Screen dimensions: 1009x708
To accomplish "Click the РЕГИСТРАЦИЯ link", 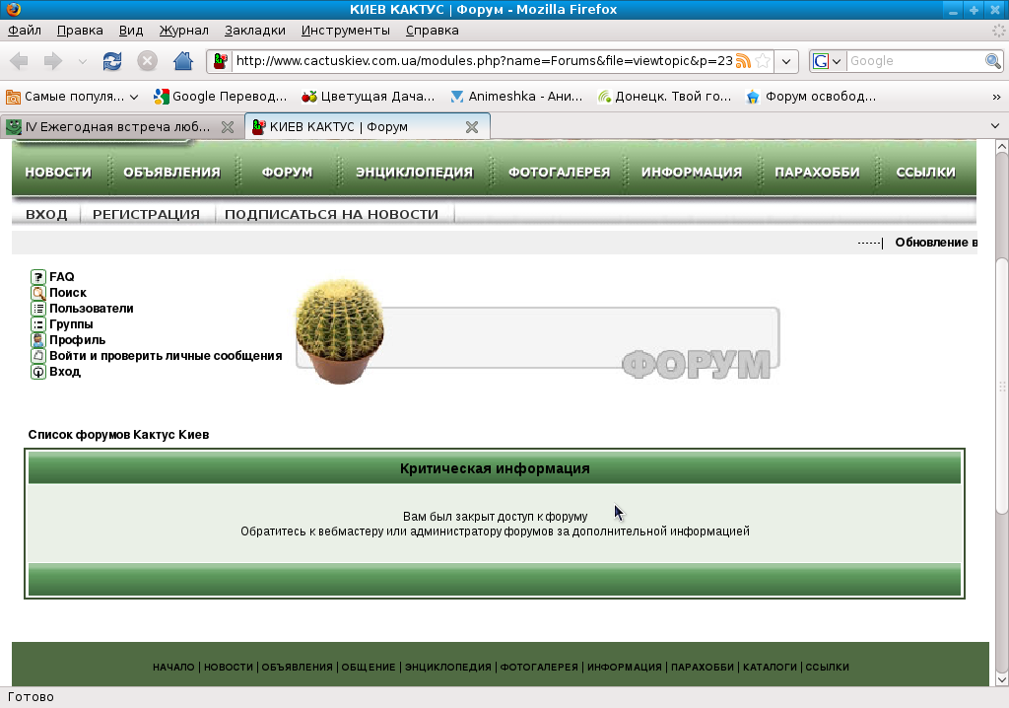I will click(x=146, y=214).
